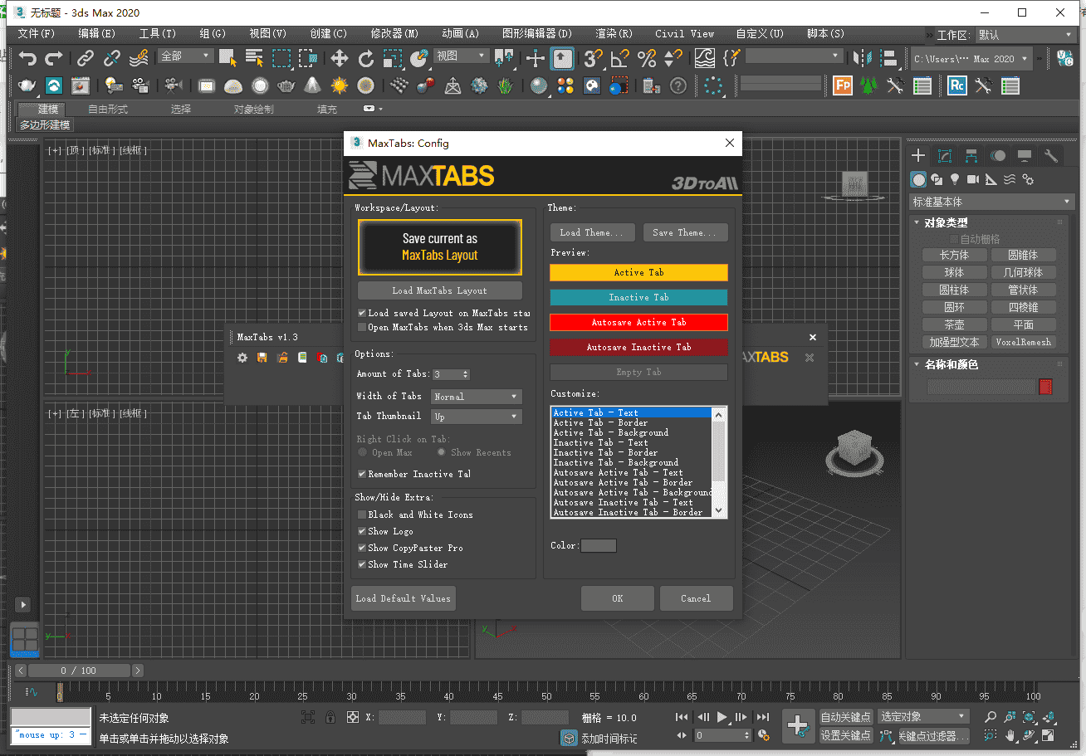
Task: Click the Amount of Tabs spinner arrows
Action: click(x=466, y=374)
